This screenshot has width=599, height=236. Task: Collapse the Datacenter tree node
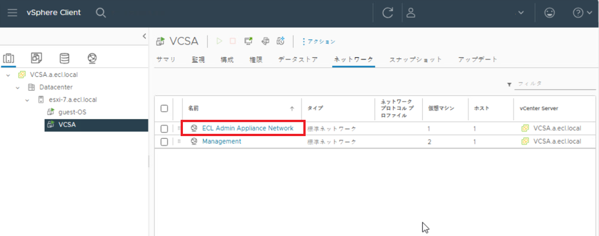tap(18, 87)
